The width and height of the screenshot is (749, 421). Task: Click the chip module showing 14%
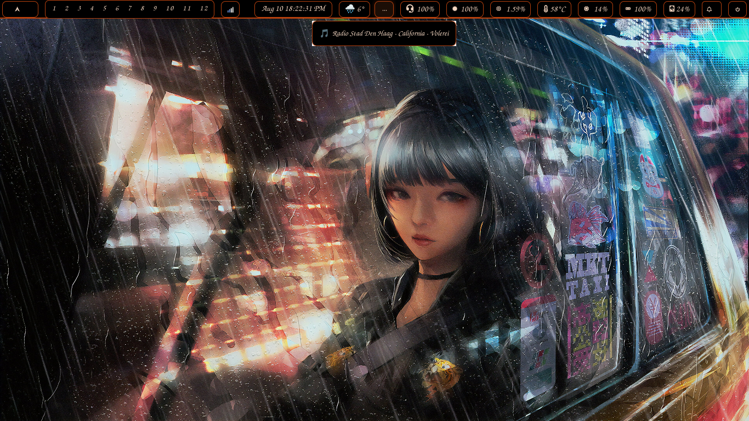[595, 9]
